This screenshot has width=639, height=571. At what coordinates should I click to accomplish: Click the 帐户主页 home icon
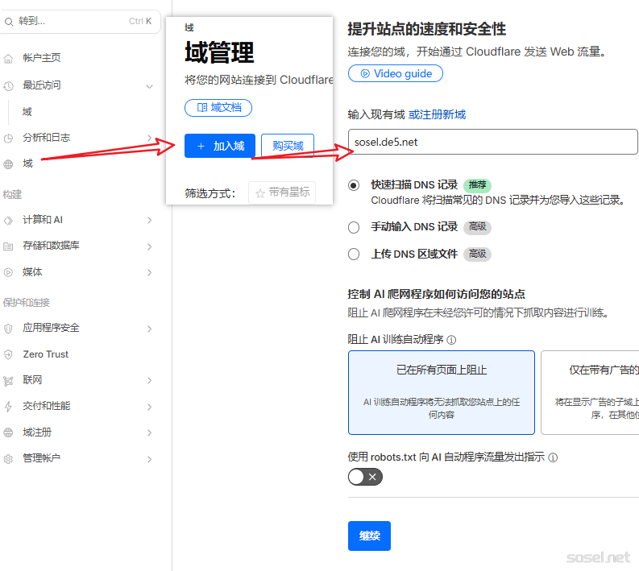[x=9, y=58]
